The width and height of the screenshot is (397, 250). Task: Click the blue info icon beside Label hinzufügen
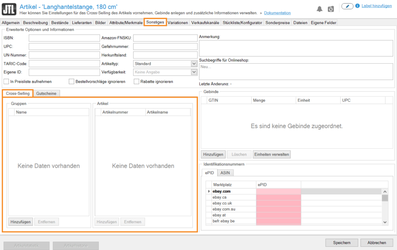click(357, 6)
